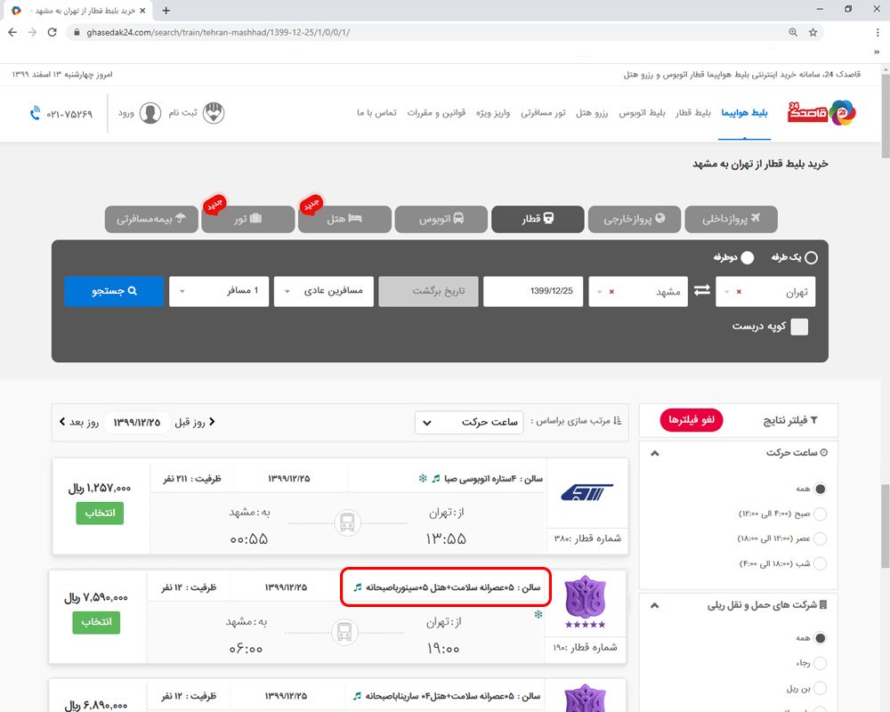This screenshot has width=890, height=712.
Task: Enable the کوپه دربست checkbox
Action: (799, 327)
